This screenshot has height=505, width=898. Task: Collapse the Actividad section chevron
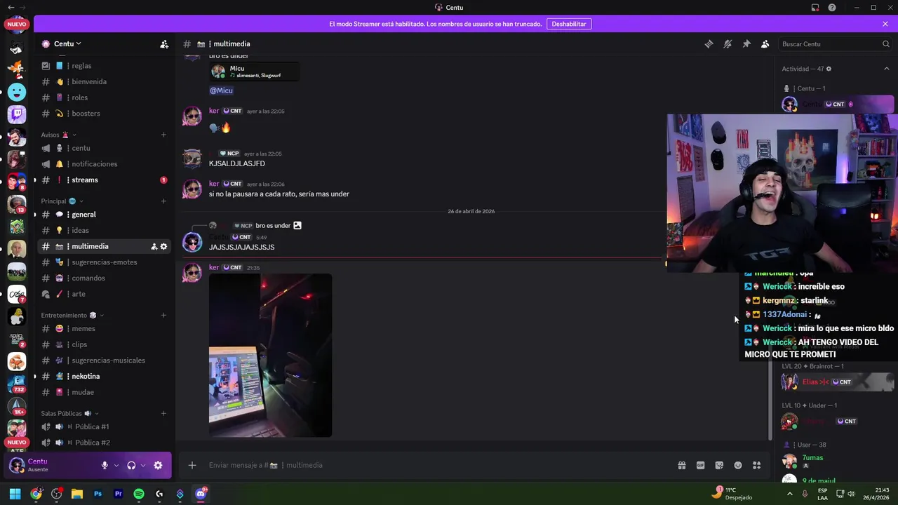tap(886, 69)
